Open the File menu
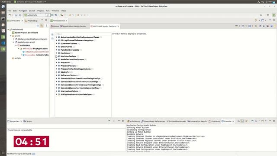Screen dimensions: 277x156 pyautogui.click(x=9, y=10)
